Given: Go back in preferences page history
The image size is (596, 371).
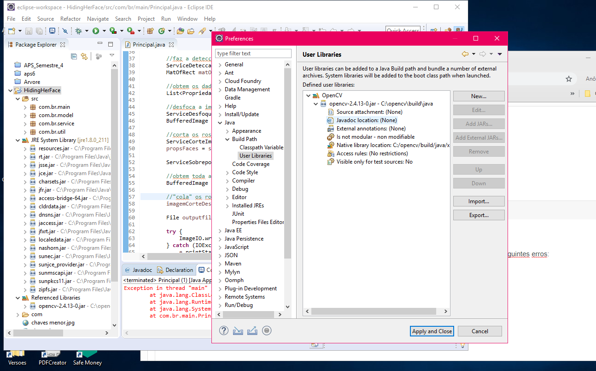Looking at the screenshot, I should pyautogui.click(x=465, y=54).
